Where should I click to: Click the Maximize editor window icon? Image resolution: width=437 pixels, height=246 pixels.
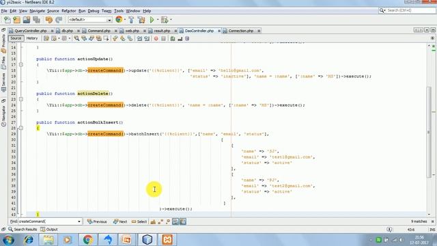tap(433, 30)
